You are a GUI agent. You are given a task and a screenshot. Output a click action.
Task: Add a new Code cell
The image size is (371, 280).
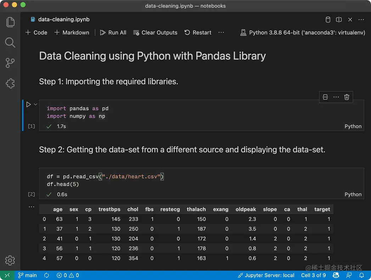[36, 32]
